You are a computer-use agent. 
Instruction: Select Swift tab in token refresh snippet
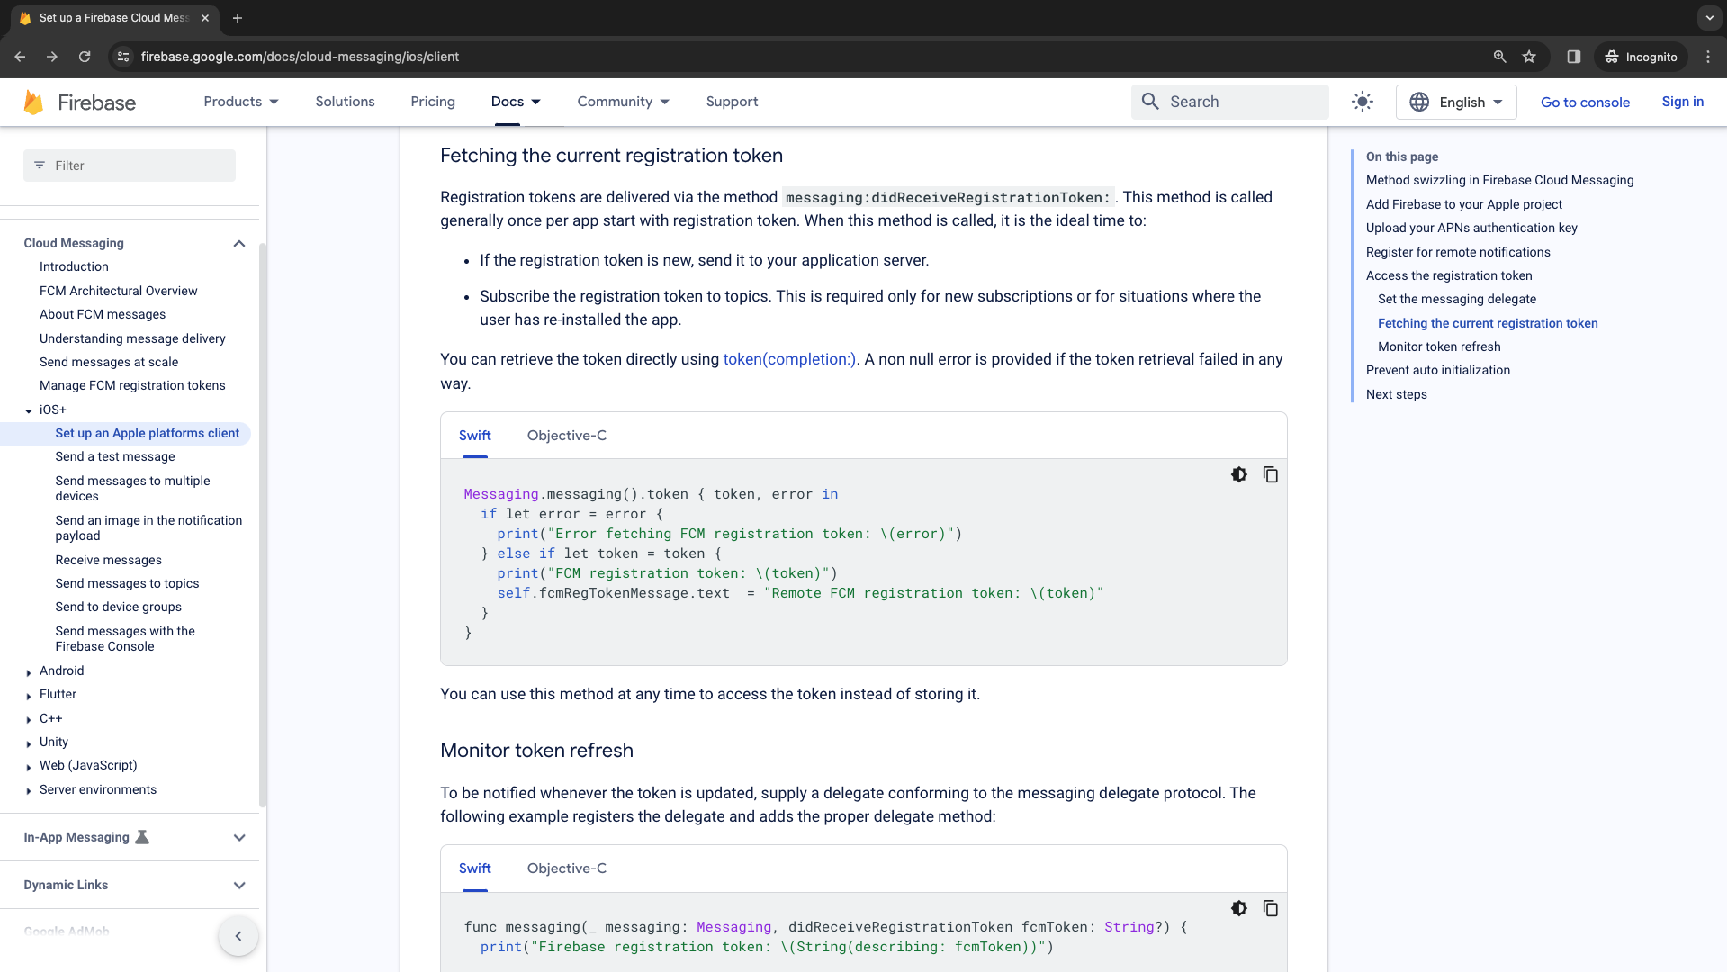click(x=474, y=868)
